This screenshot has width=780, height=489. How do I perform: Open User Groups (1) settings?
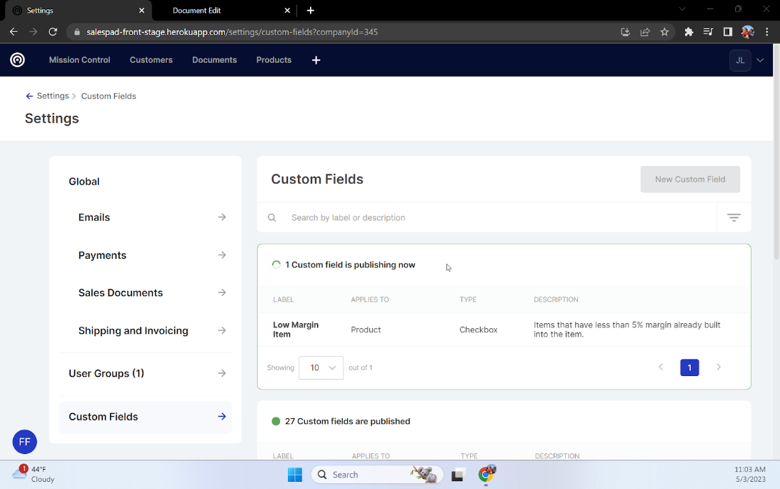coord(146,373)
